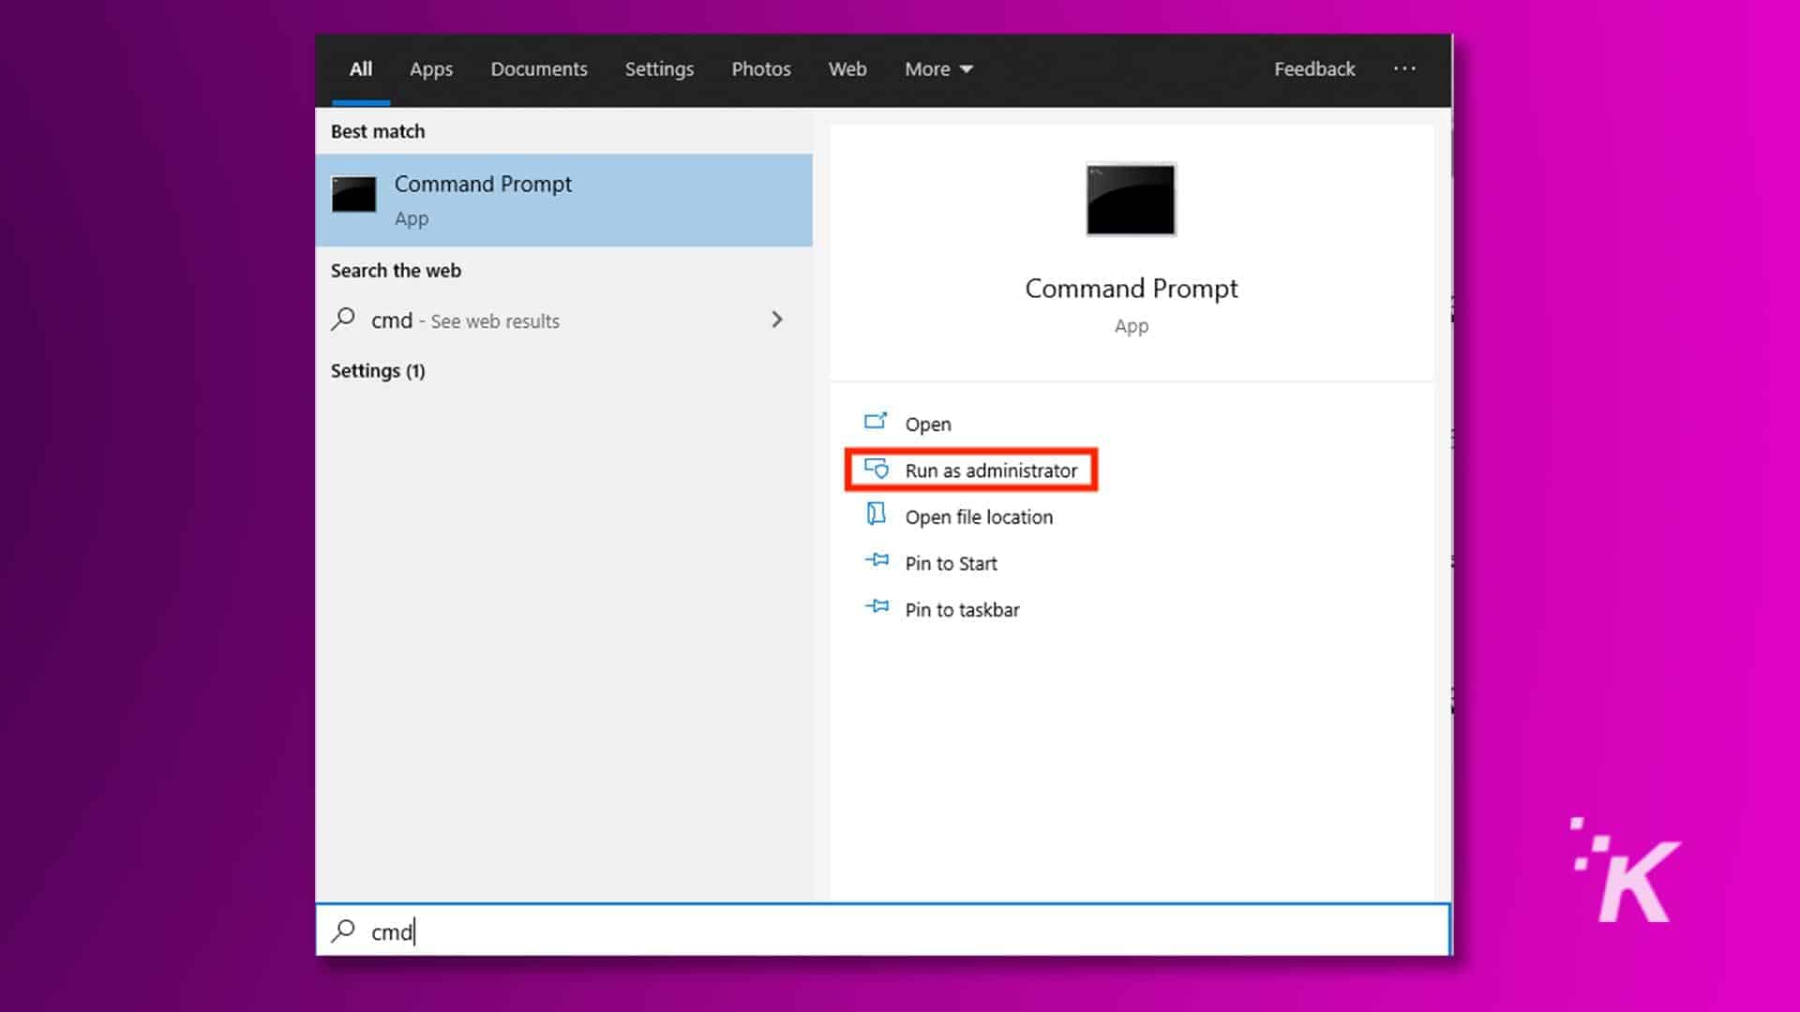
Task: Switch to the Settings filter tab
Action: [659, 69]
